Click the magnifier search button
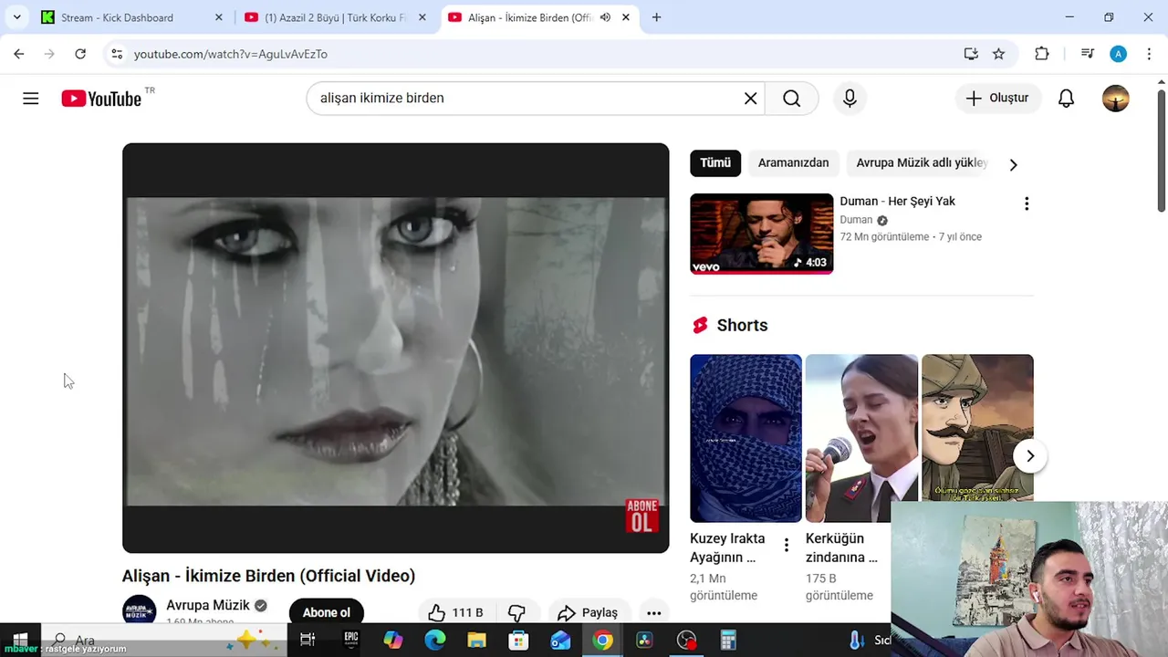 pyautogui.click(x=792, y=99)
